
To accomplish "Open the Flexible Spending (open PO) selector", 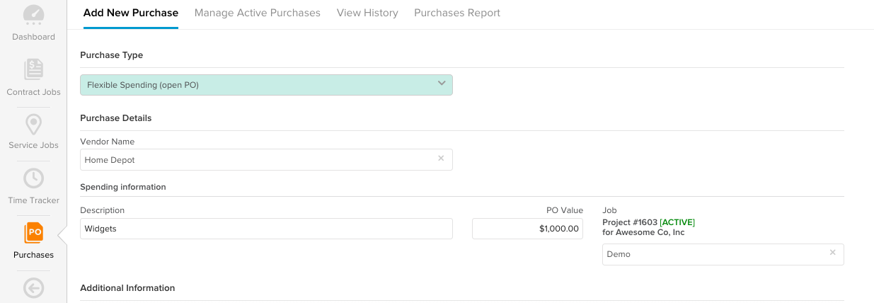I will point(266,85).
